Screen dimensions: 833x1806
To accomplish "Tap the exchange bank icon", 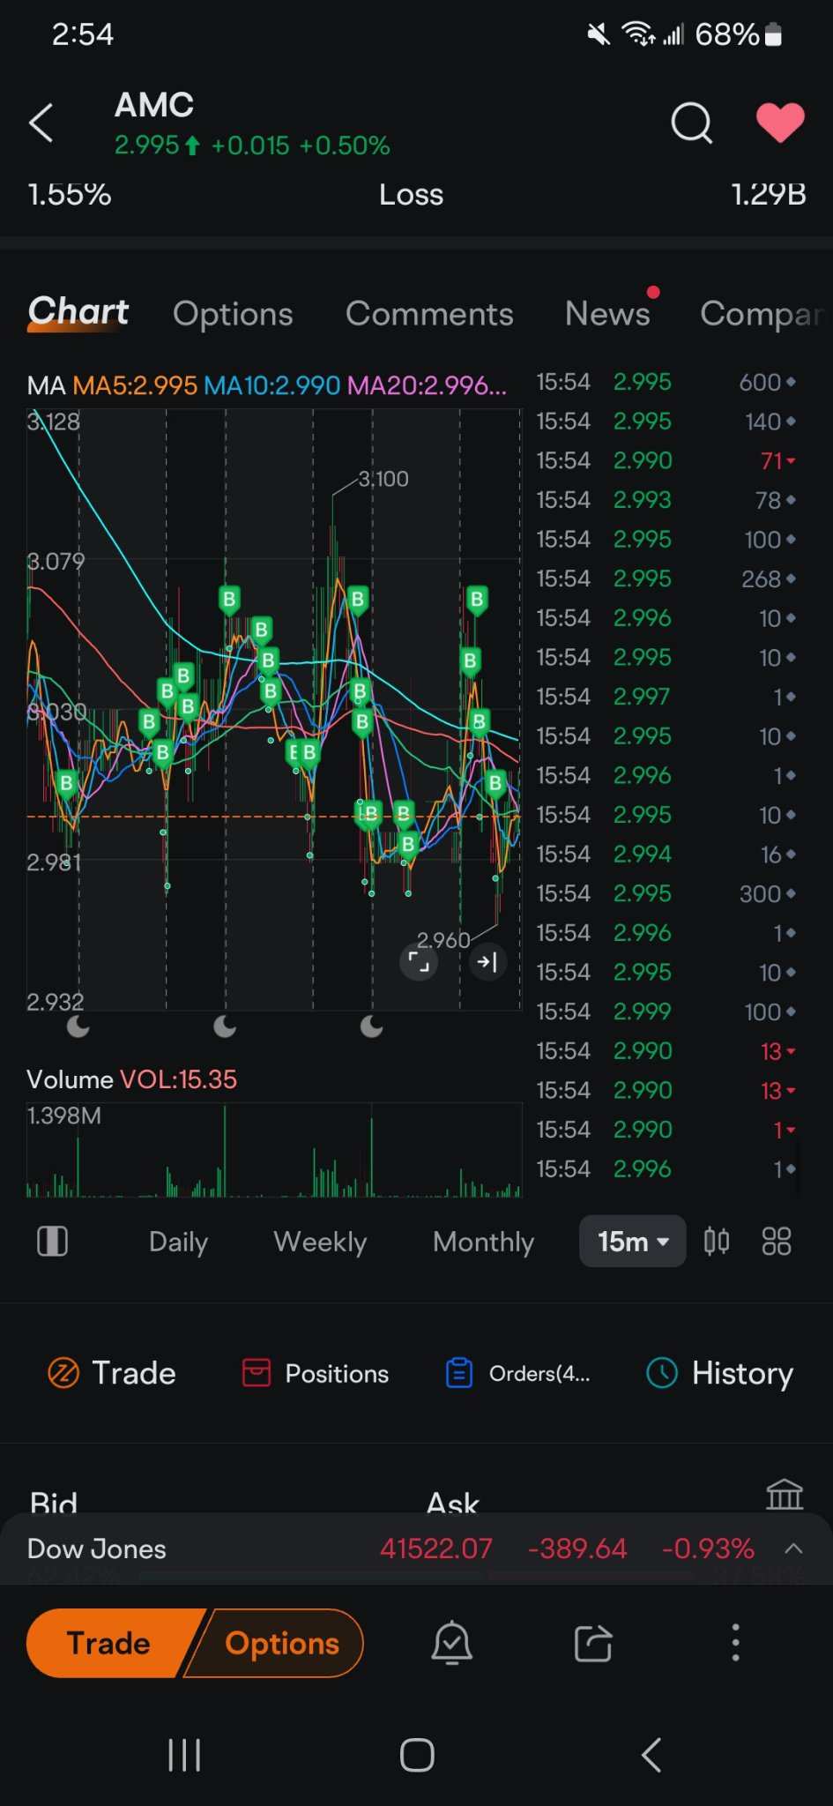I will point(785,1495).
